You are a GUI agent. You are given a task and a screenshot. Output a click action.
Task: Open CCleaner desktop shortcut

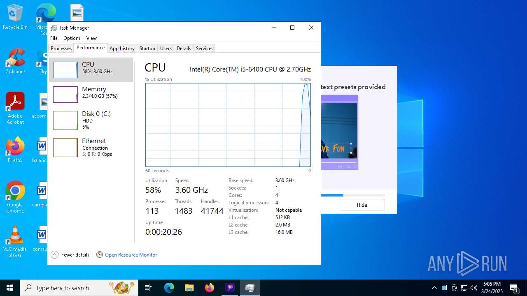click(15, 61)
